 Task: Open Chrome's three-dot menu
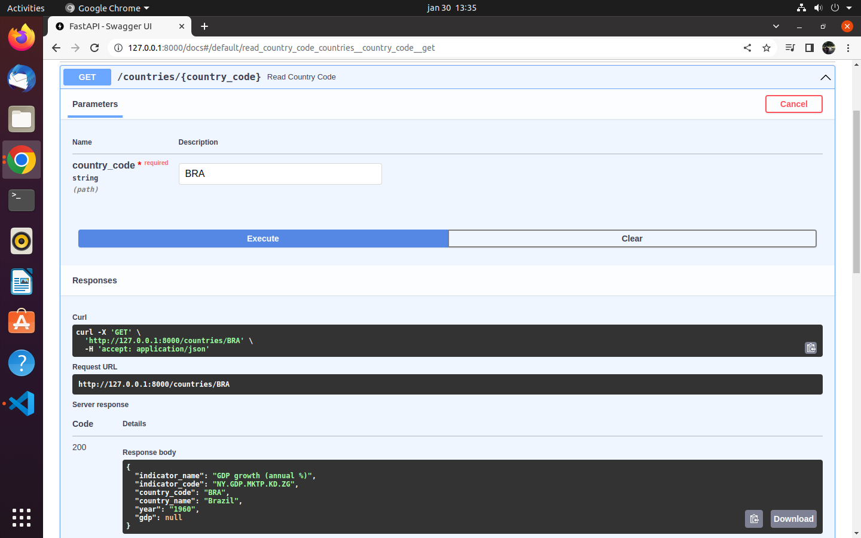848,48
